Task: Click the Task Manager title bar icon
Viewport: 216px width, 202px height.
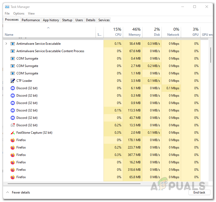Action: [7, 7]
